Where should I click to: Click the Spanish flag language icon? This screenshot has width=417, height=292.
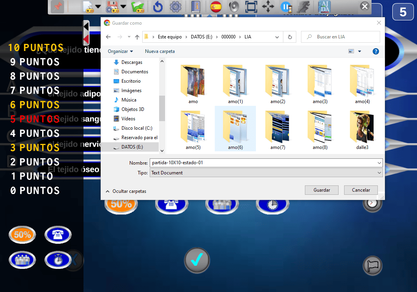click(216, 7)
